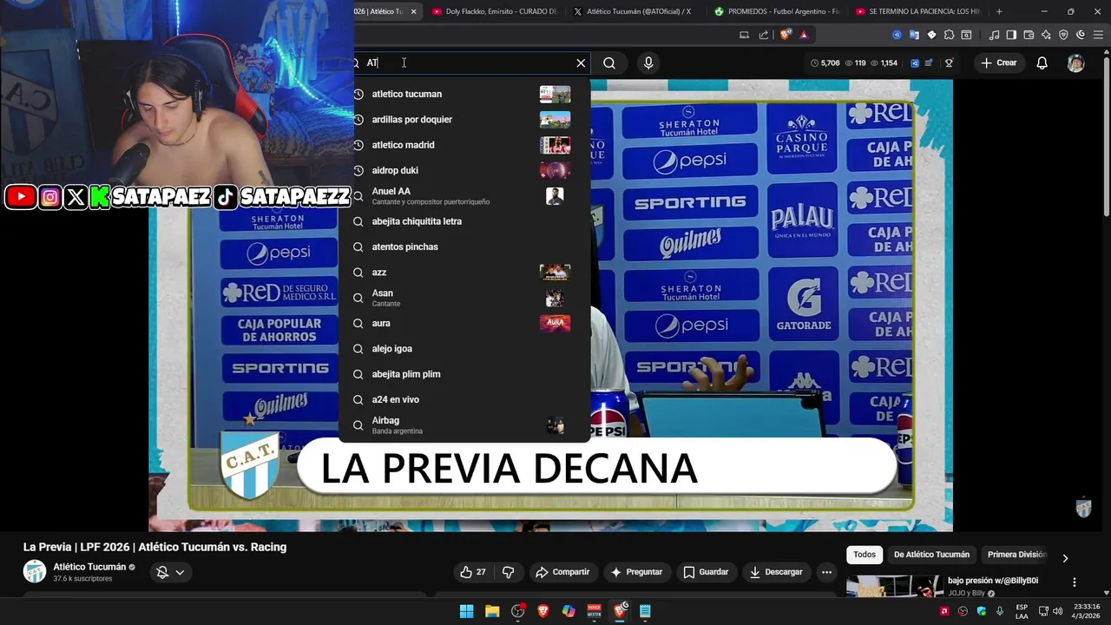Click the trophy icon in stats bar

[949, 62]
